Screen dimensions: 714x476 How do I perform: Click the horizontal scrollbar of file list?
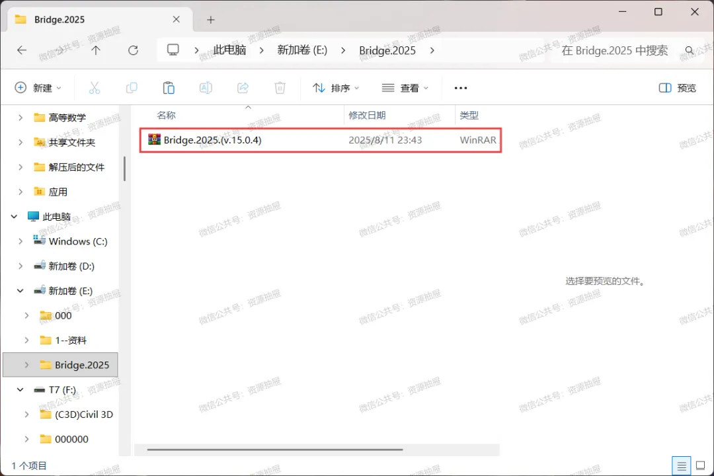tap(275, 450)
